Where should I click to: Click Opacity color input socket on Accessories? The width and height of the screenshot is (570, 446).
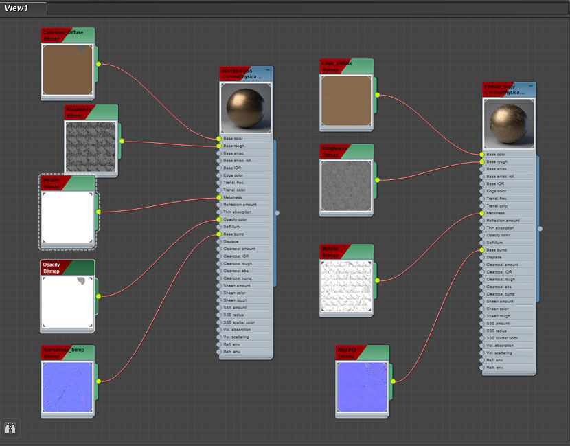[219, 219]
